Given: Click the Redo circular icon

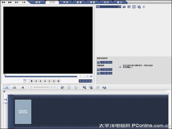Looking at the screenshot, I should click(x=76, y=87).
